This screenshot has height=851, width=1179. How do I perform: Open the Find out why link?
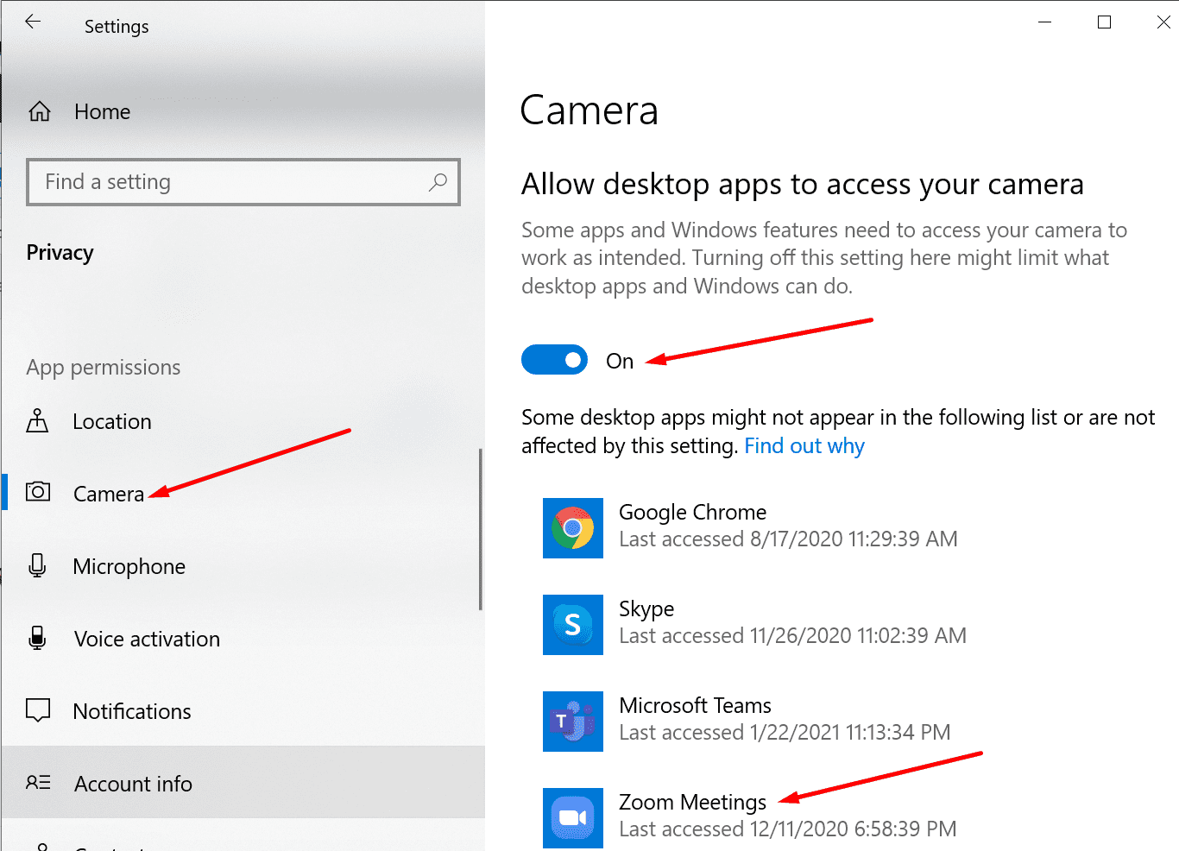click(804, 446)
